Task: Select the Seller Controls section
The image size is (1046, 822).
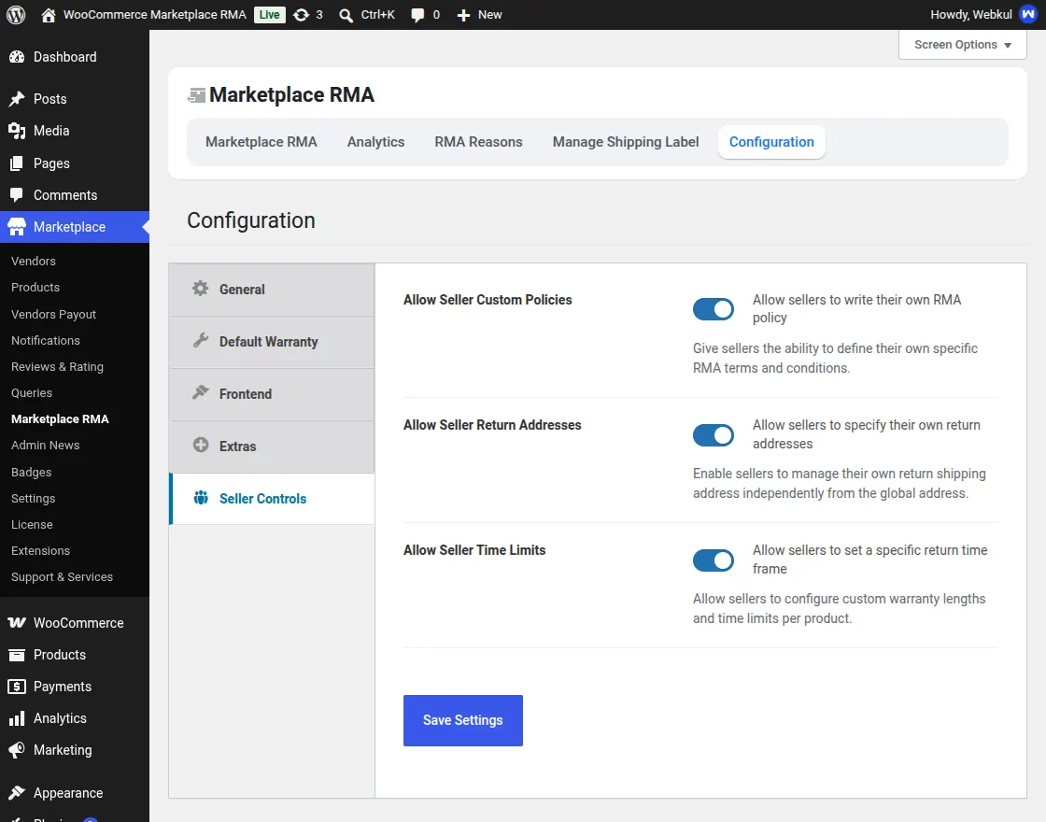Action: coord(272,499)
